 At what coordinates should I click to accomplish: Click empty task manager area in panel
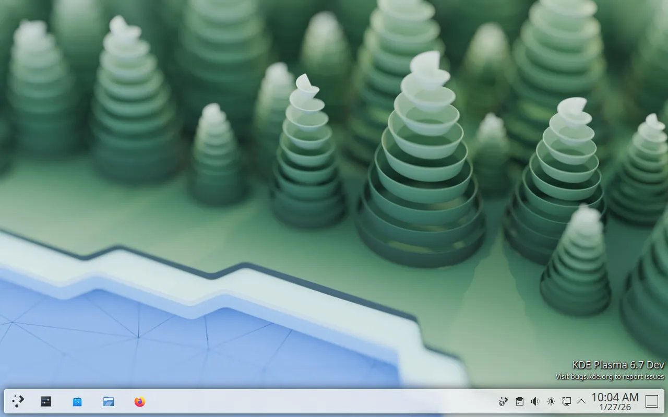coord(313,401)
